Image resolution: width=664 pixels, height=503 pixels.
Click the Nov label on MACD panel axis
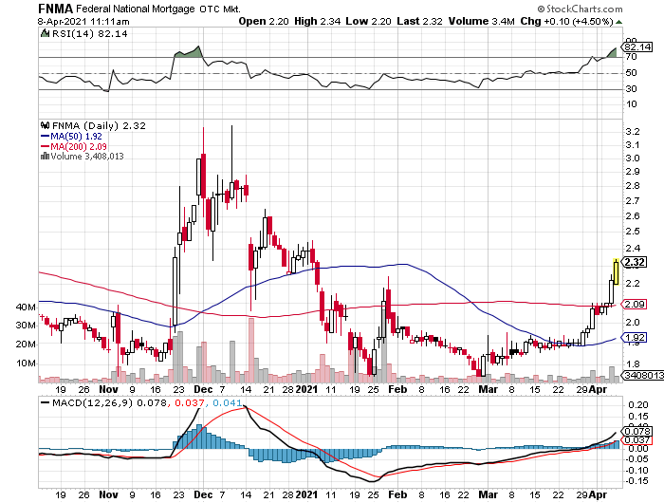pyautogui.click(x=108, y=494)
